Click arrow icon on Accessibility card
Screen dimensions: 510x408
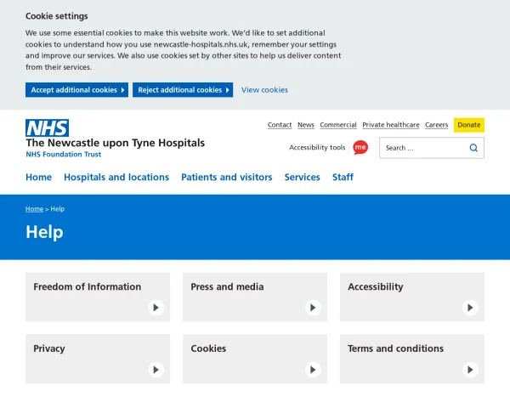click(x=470, y=308)
